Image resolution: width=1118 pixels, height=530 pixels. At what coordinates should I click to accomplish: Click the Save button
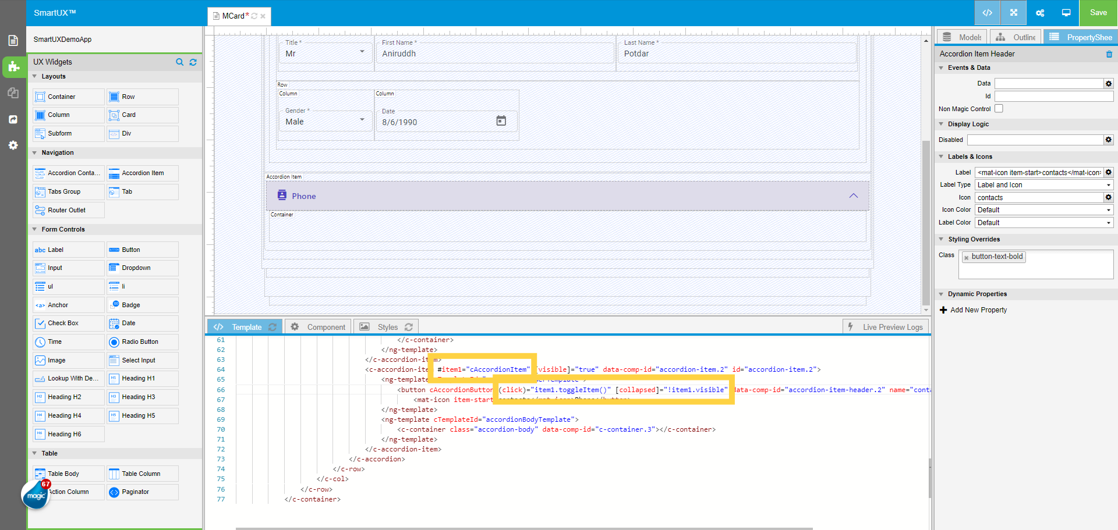tap(1098, 12)
